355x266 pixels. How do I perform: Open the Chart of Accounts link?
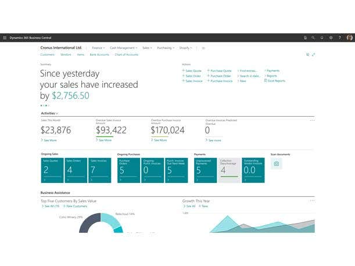[x=126, y=55]
